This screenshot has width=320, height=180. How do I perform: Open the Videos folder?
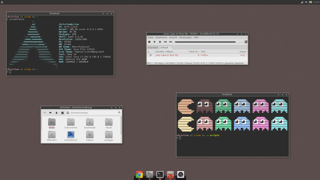point(90,136)
